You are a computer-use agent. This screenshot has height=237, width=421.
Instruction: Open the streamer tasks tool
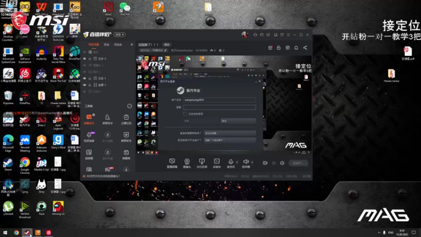[x=126, y=119]
